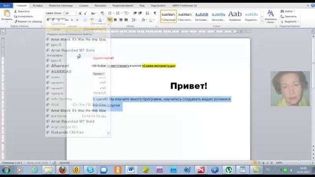Toggle justify alignment

coord(126,20)
